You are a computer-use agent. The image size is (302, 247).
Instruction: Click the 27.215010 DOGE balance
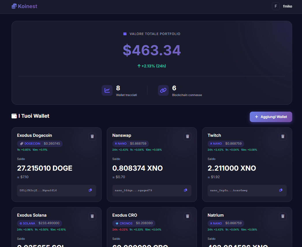(45, 168)
